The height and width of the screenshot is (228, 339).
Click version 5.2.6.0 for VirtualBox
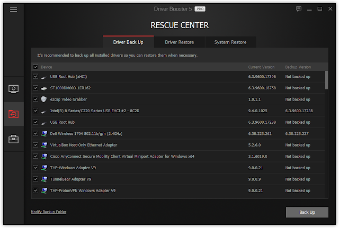tap(254, 145)
